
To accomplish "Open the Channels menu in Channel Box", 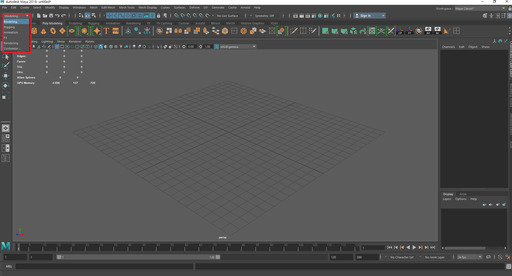I will tap(448, 47).
